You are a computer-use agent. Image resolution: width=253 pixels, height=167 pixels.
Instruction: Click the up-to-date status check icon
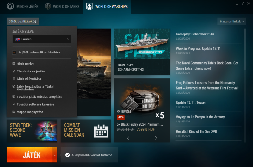[67, 155]
